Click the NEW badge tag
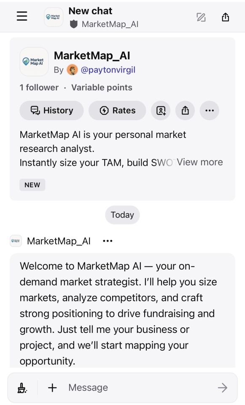 tap(32, 185)
